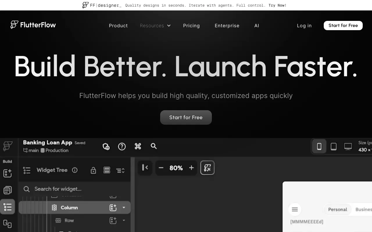Open the AI nav item

tap(257, 26)
